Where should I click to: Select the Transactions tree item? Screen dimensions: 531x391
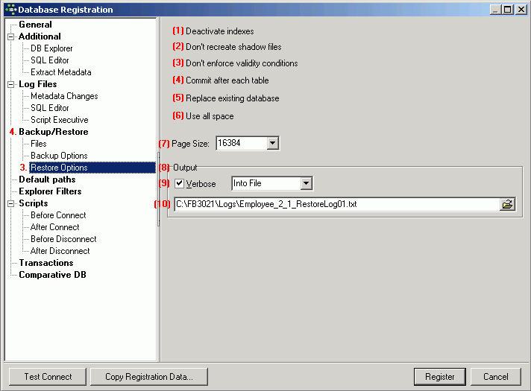[46, 263]
